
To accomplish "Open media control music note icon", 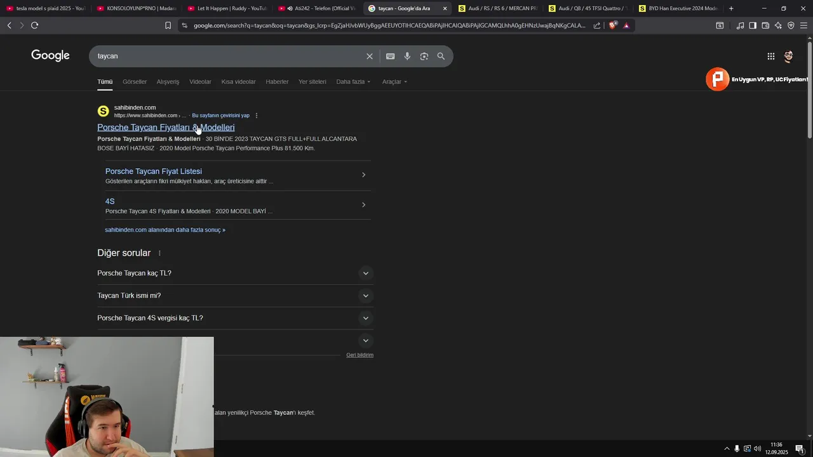I will point(740,25).
